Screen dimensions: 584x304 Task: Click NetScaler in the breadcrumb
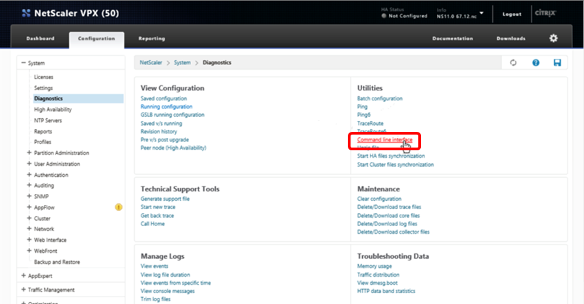151,63
